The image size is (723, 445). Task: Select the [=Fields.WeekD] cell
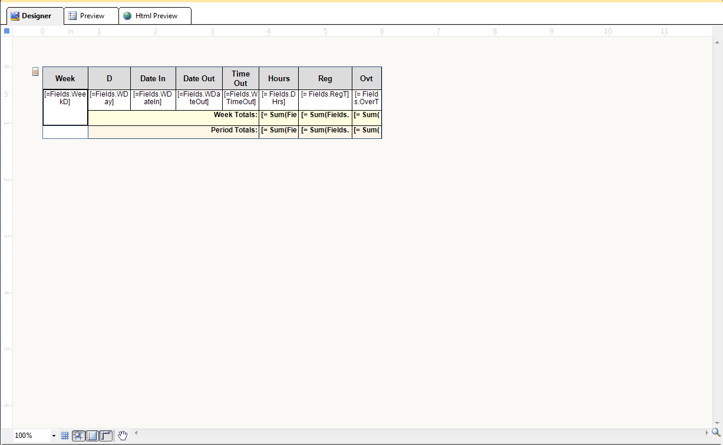tap(65, 108)
